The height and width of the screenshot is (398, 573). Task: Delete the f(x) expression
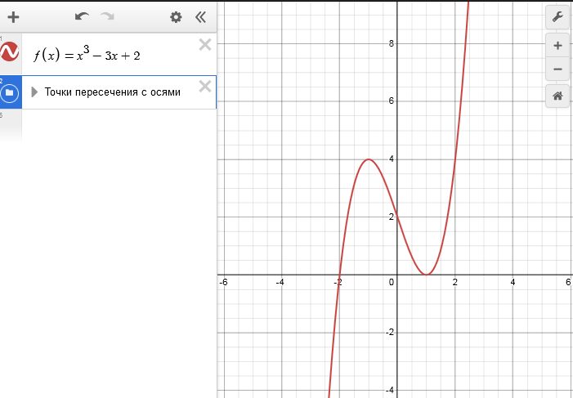(205, 44)
